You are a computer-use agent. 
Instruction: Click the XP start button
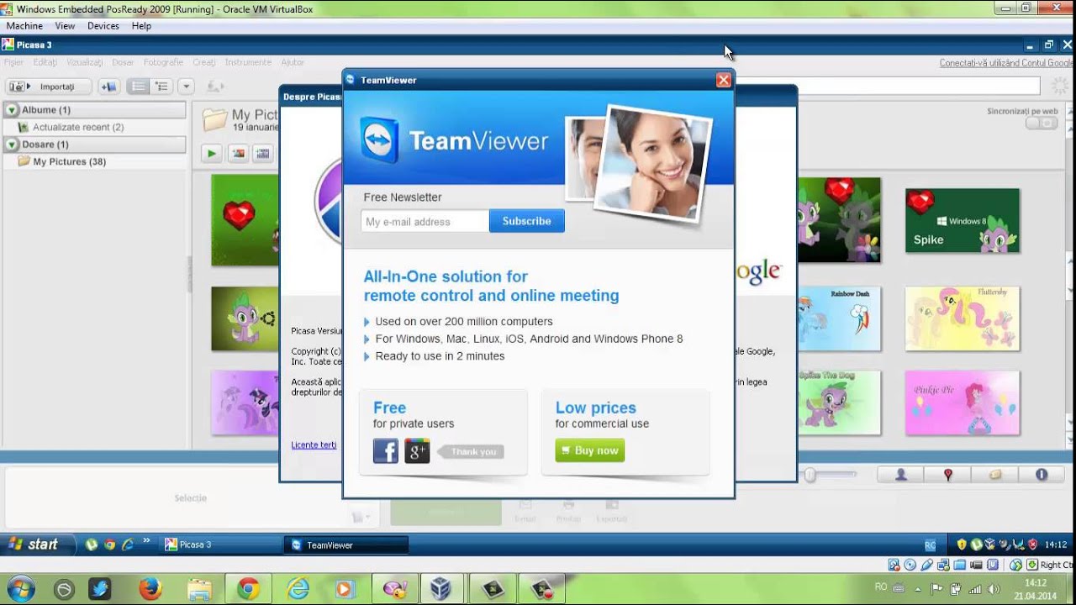pos(35,544)
